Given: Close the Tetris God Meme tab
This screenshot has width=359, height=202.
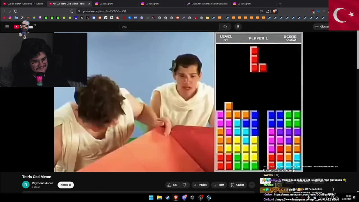Looking at the screenshot, I should pos(89,4).
